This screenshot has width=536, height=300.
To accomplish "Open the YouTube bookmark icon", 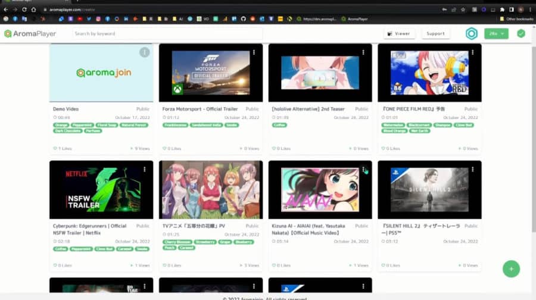I will point(80,19).
